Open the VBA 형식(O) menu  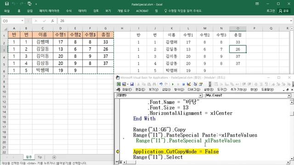pos(179,90)
